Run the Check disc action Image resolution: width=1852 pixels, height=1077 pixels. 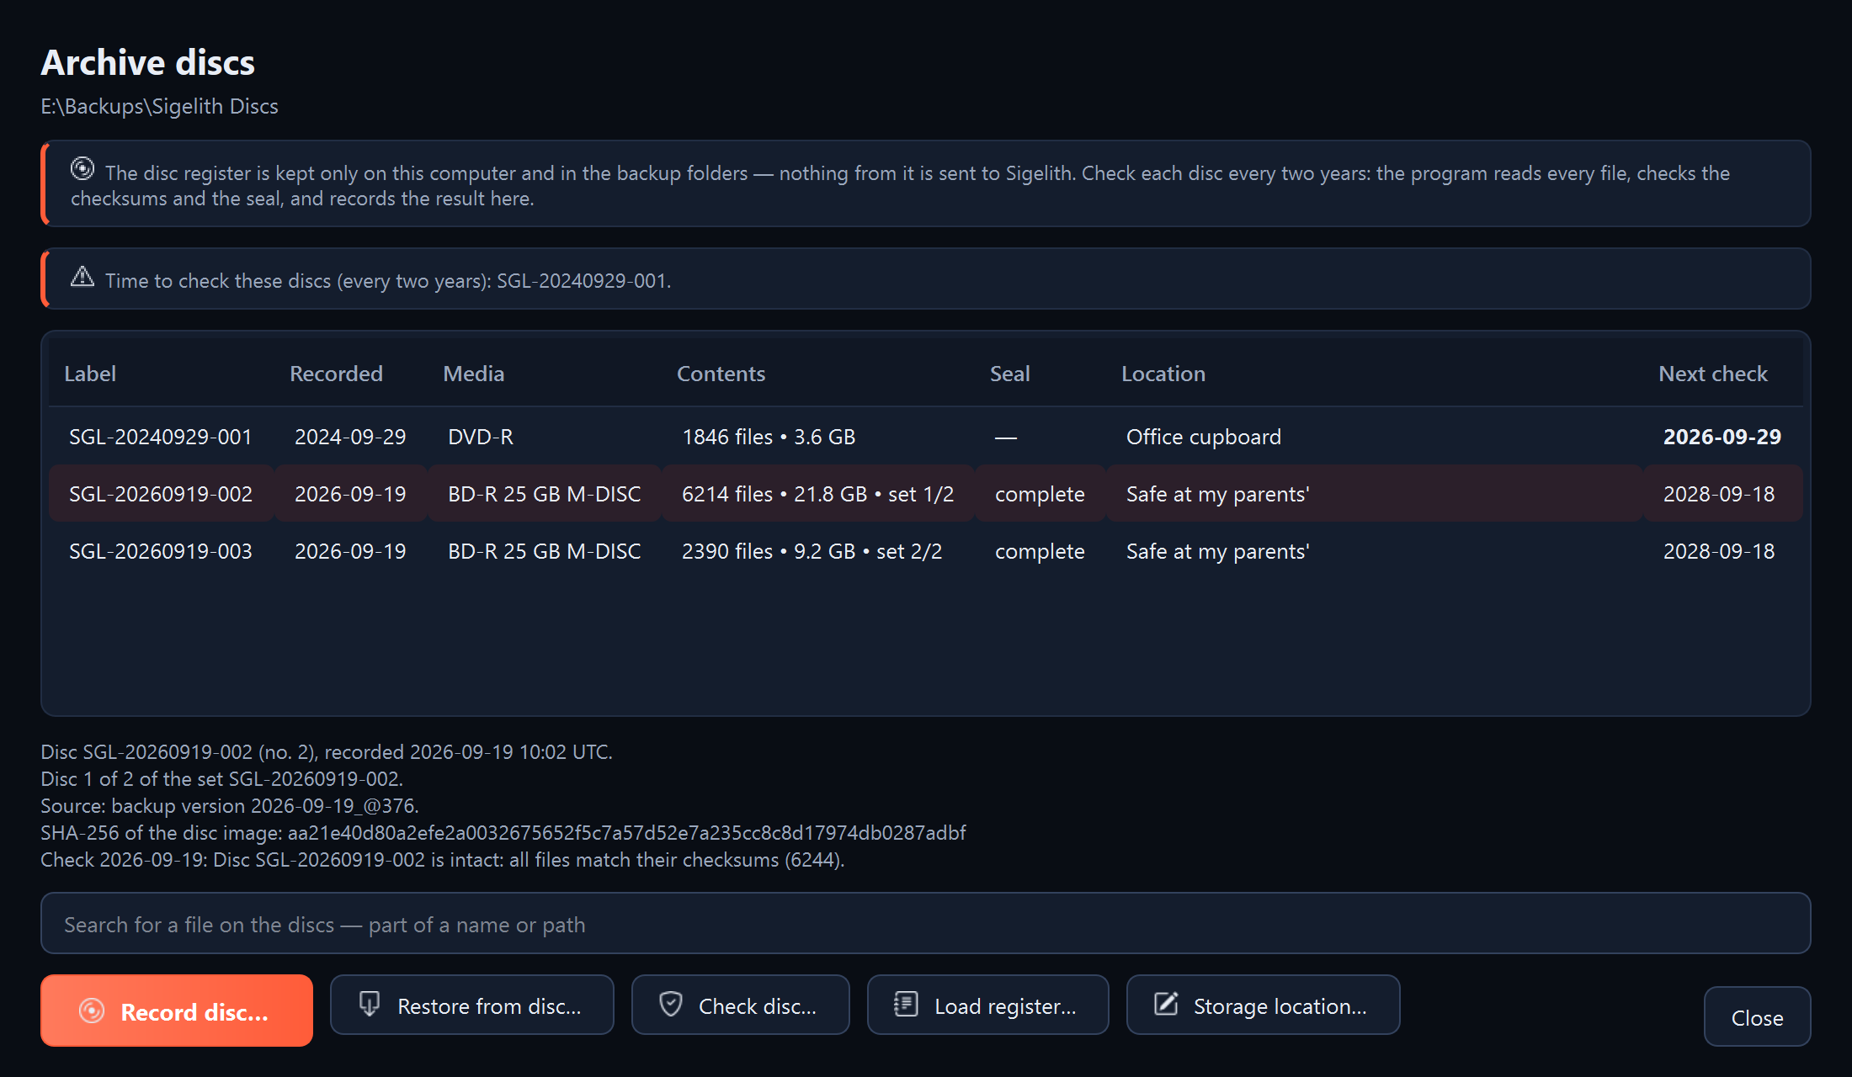[x=741, y=1005]
